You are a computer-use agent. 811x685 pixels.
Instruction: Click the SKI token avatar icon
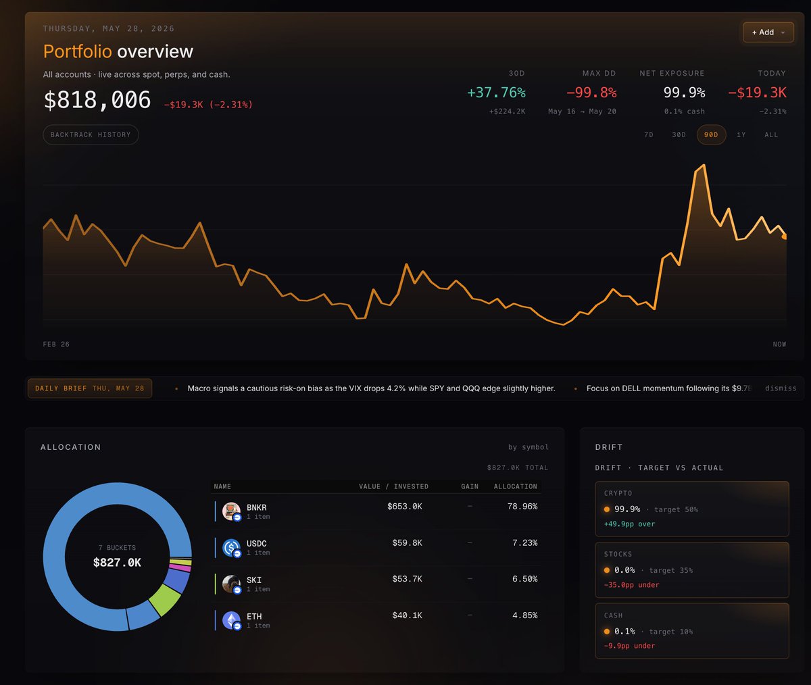coord(231,584)
